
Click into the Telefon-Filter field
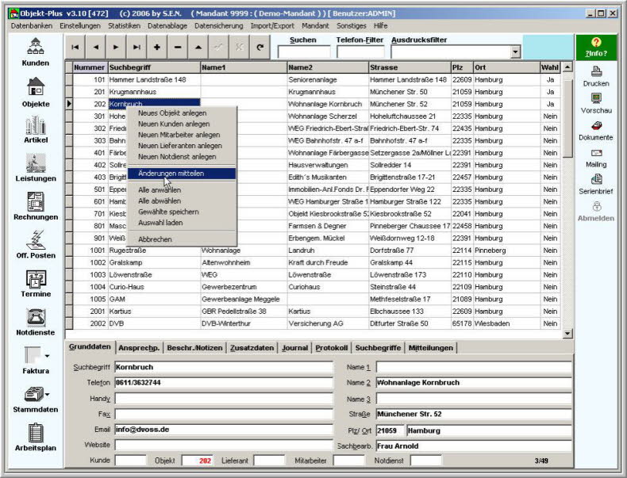[360, 52]
